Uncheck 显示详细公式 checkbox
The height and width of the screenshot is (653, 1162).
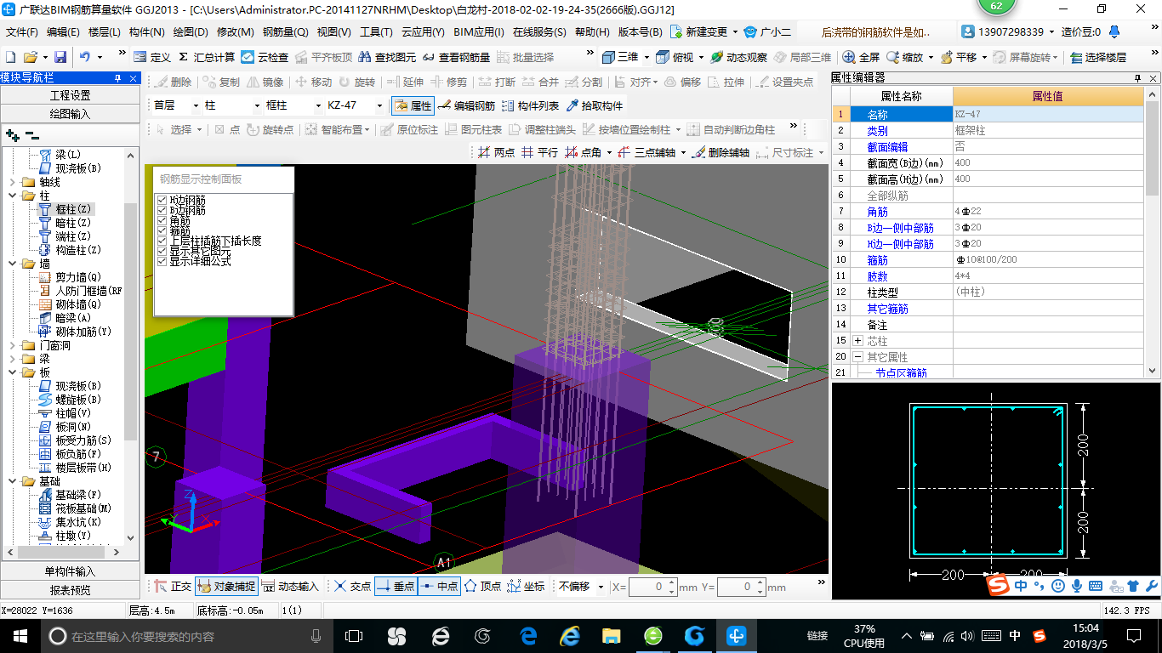click(x=162, y=261)
